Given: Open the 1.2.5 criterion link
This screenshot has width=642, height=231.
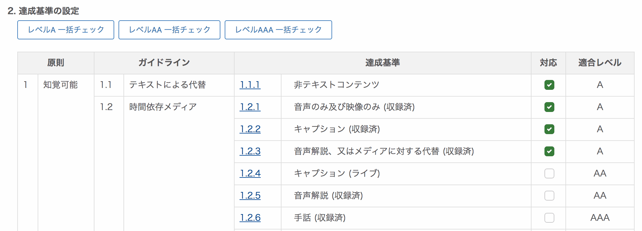Looking at the screenshot, I should 250,196.
